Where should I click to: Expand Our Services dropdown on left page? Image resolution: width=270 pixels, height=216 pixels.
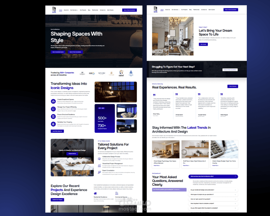[74, 10]
